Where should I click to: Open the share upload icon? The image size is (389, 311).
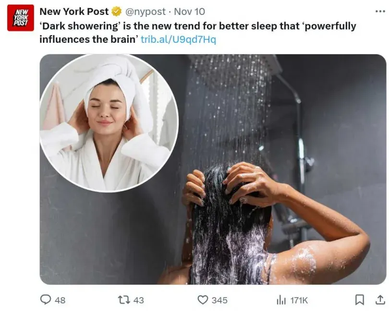pos(380,299)
